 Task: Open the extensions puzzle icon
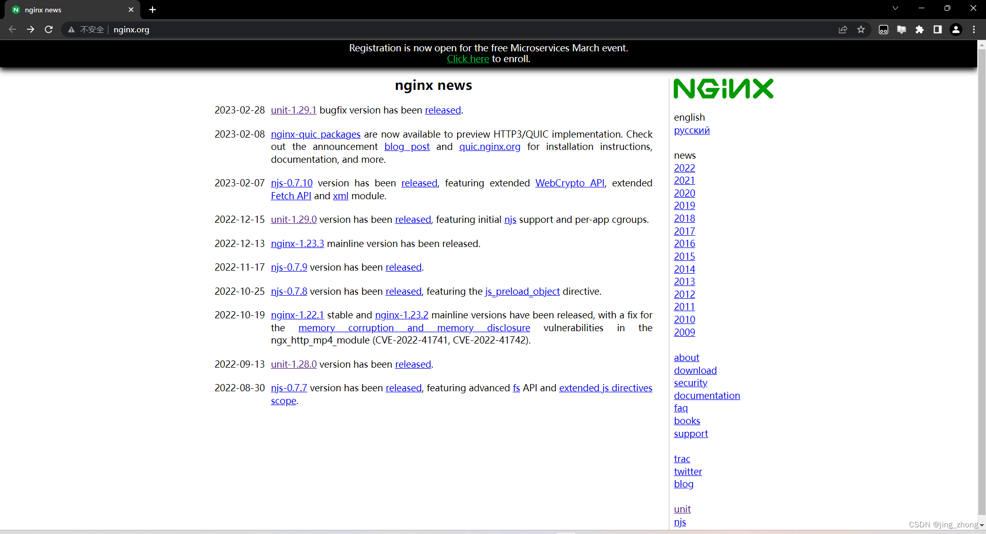(x=920, y=30)
